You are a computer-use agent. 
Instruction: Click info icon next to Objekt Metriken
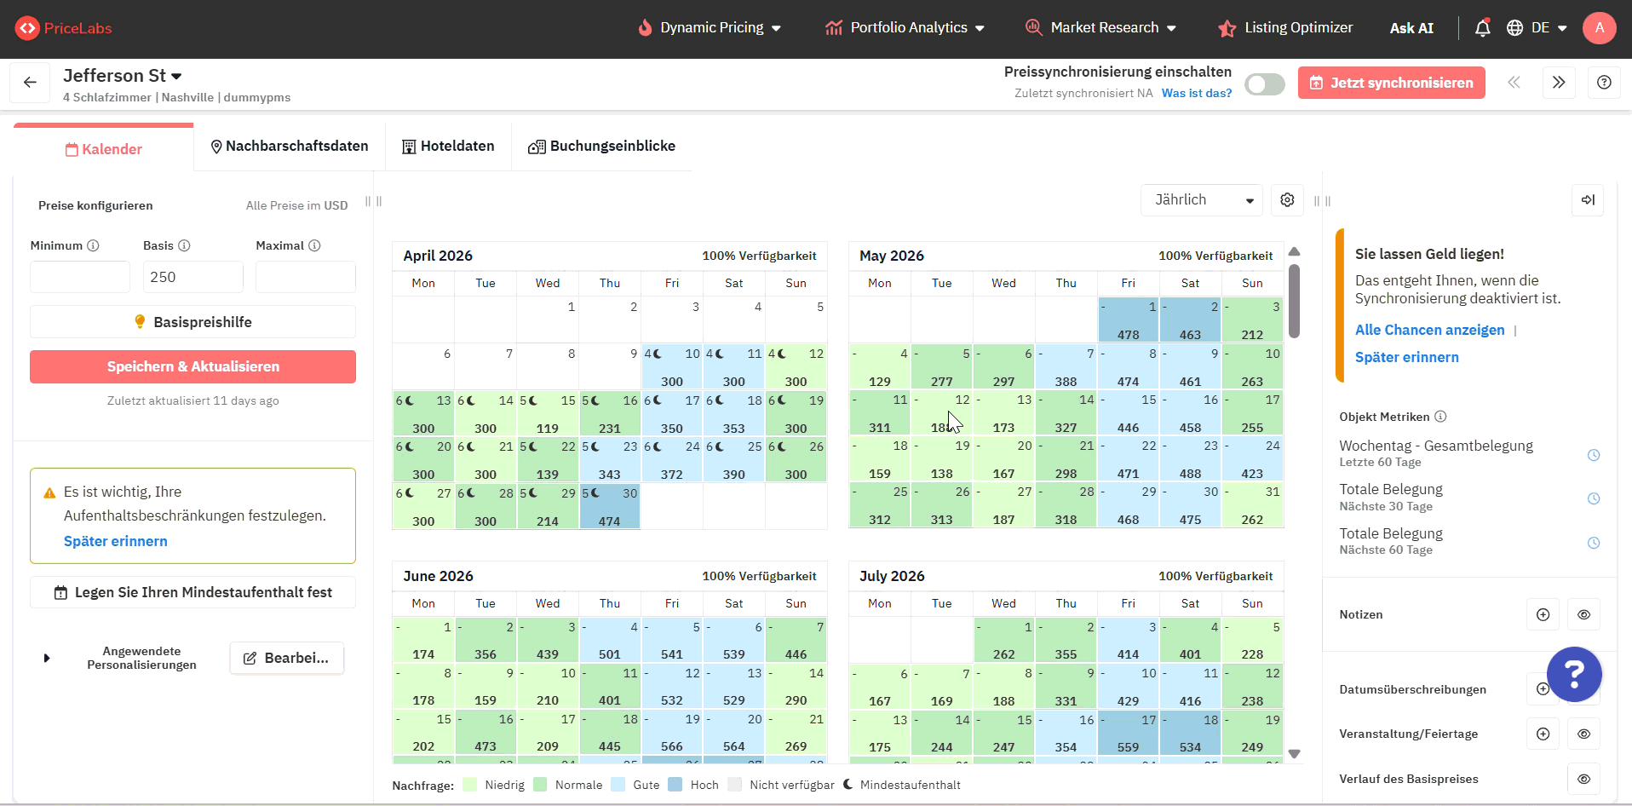1440,417
